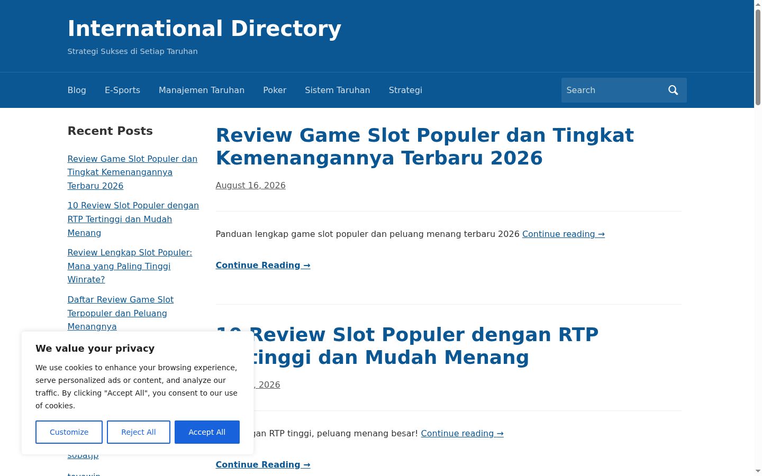
Task: Click bold 'Continue Reading →' under second post
Action: 263,464
